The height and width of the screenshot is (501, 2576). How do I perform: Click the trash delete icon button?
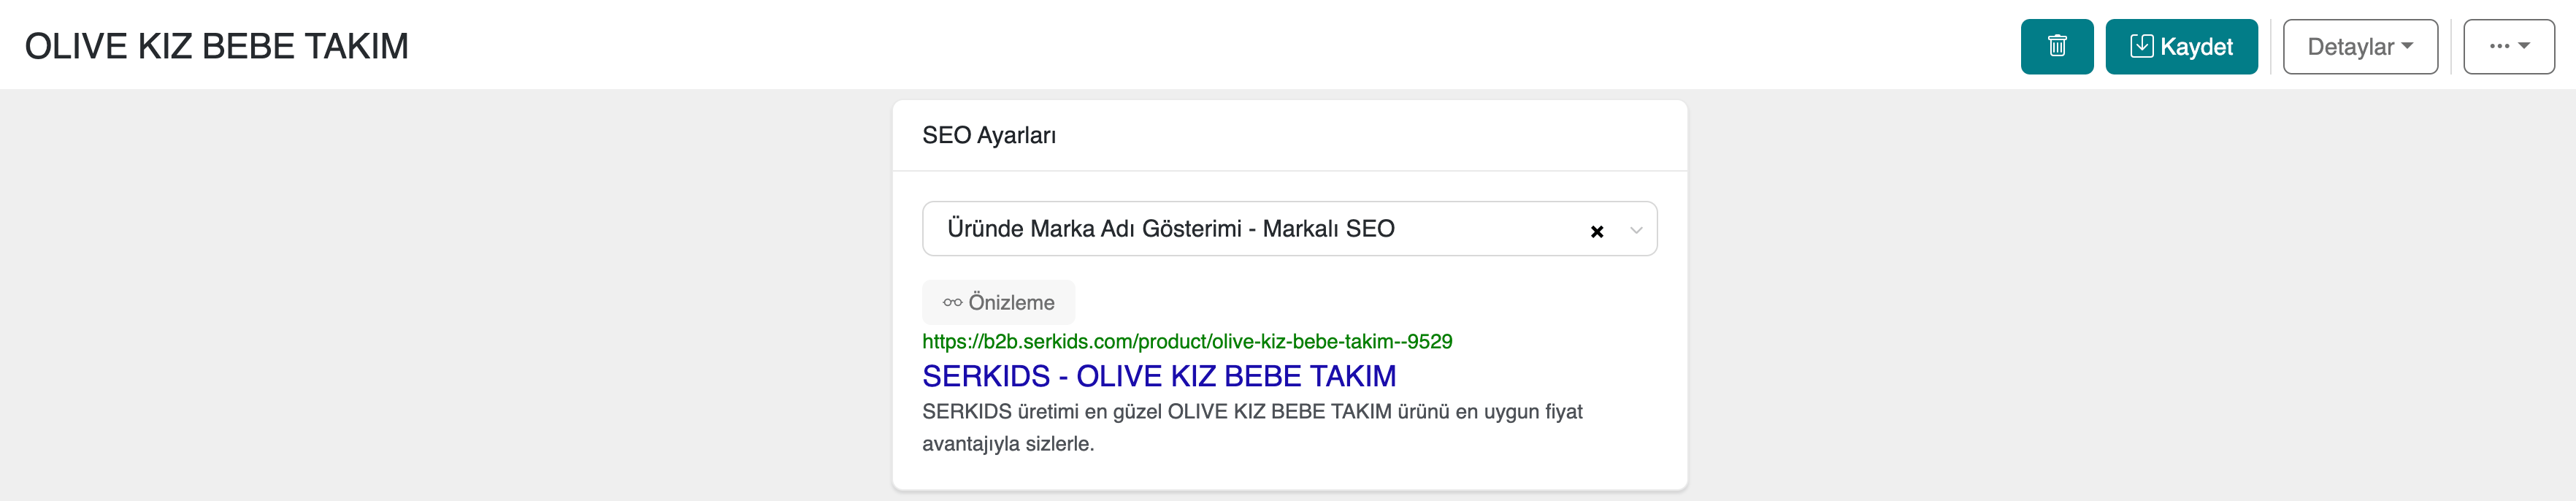click(2056, 46)
